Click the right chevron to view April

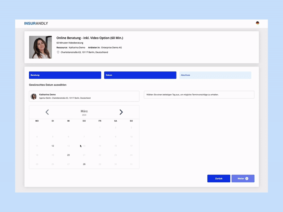(121, 112)
